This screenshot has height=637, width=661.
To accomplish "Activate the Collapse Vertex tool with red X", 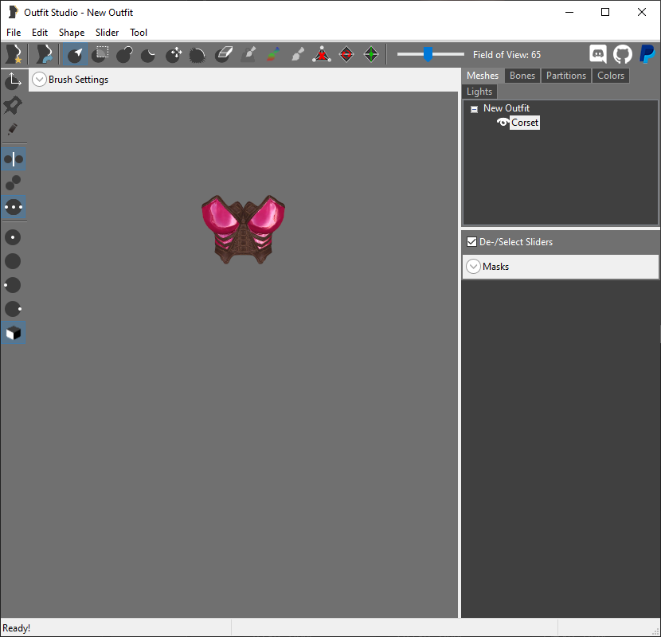I will pos(322,54).
